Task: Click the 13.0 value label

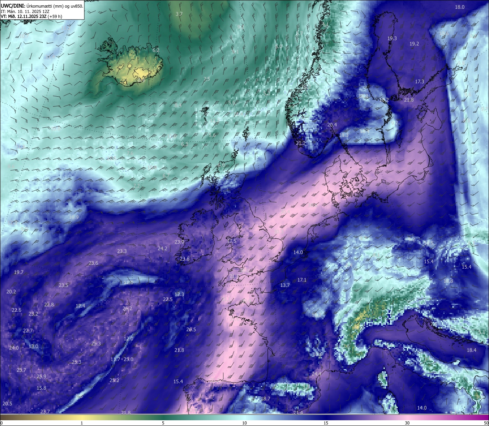Action: [33, 346]
